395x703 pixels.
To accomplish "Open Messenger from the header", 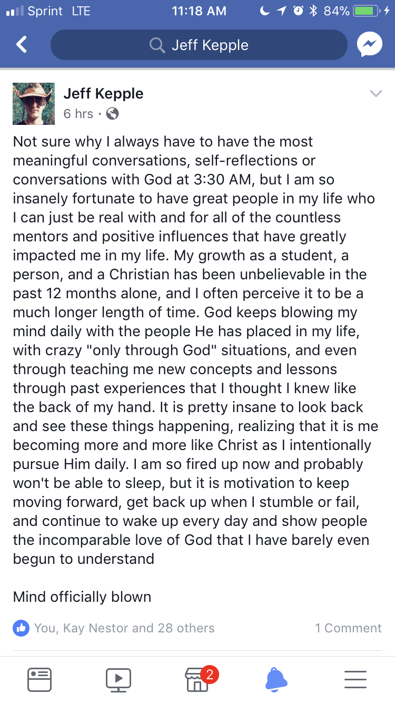I will 369,45.
